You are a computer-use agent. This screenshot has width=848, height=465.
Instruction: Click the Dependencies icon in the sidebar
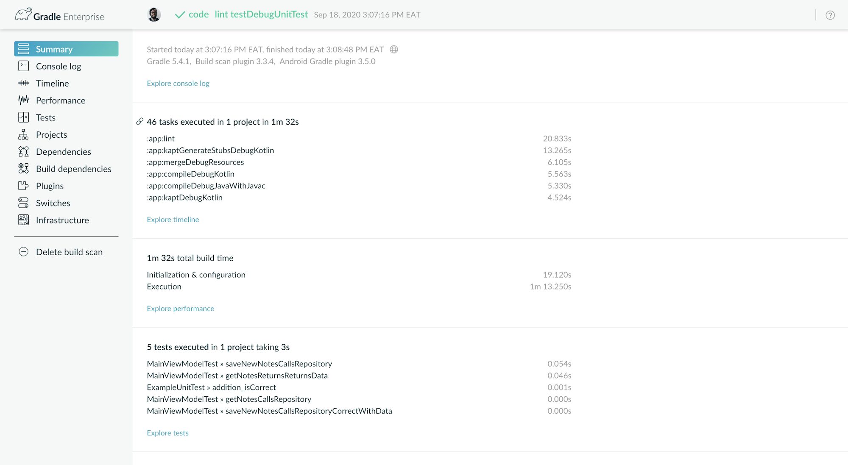pyautogui.click(x=24, y=152)
